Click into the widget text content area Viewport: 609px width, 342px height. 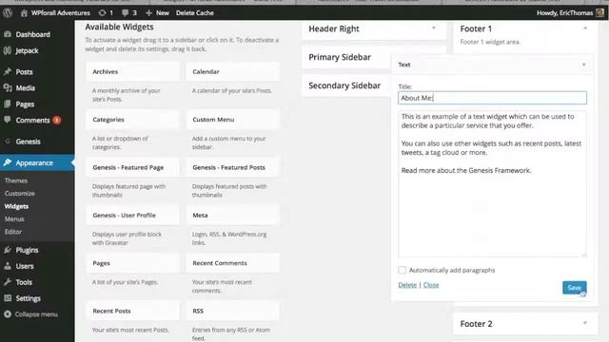pyautogui.click(x=492, y=183)
